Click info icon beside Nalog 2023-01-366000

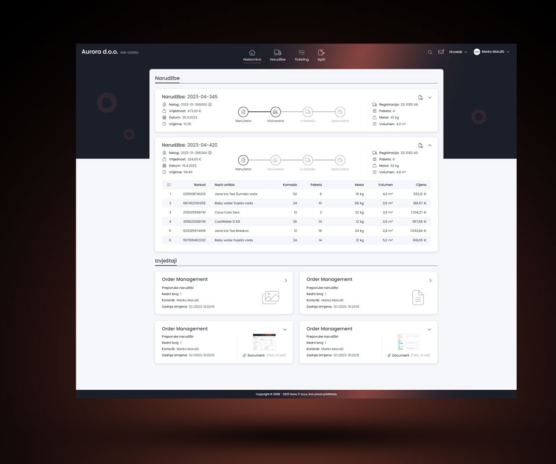click(210, 104)
